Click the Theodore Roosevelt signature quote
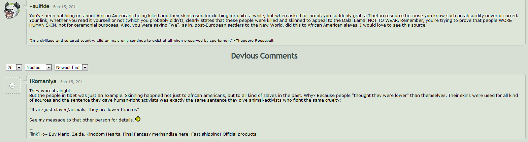The image size is (528, 142). click(x=152, y=40)
